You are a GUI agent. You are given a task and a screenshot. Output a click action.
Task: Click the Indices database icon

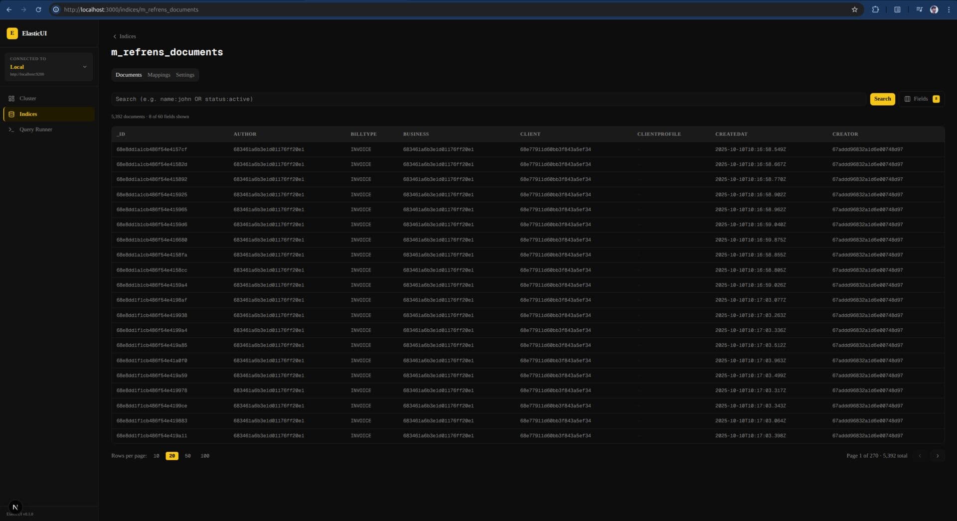tap(11, 114)
